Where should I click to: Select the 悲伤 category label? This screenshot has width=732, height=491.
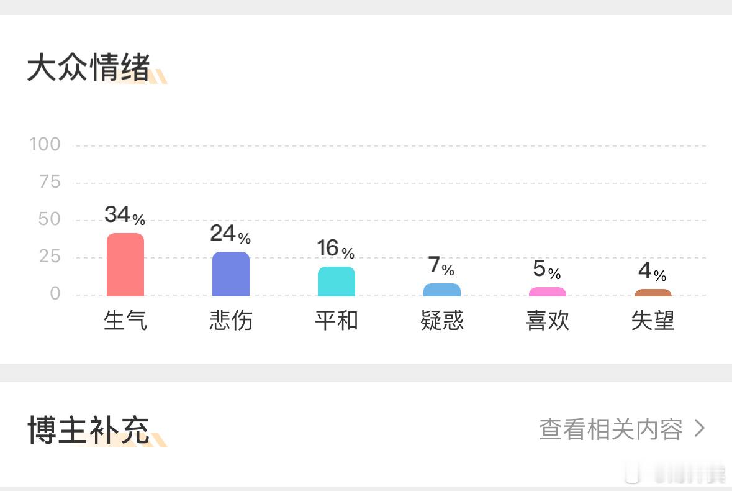tap(230, 321)
